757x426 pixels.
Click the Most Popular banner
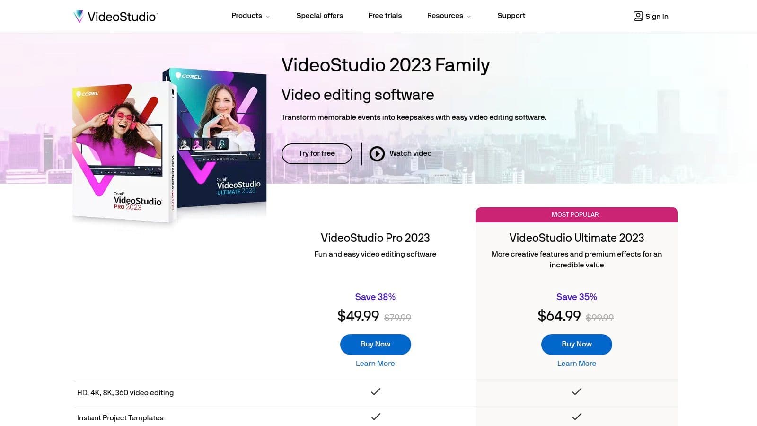click(576, 215)
